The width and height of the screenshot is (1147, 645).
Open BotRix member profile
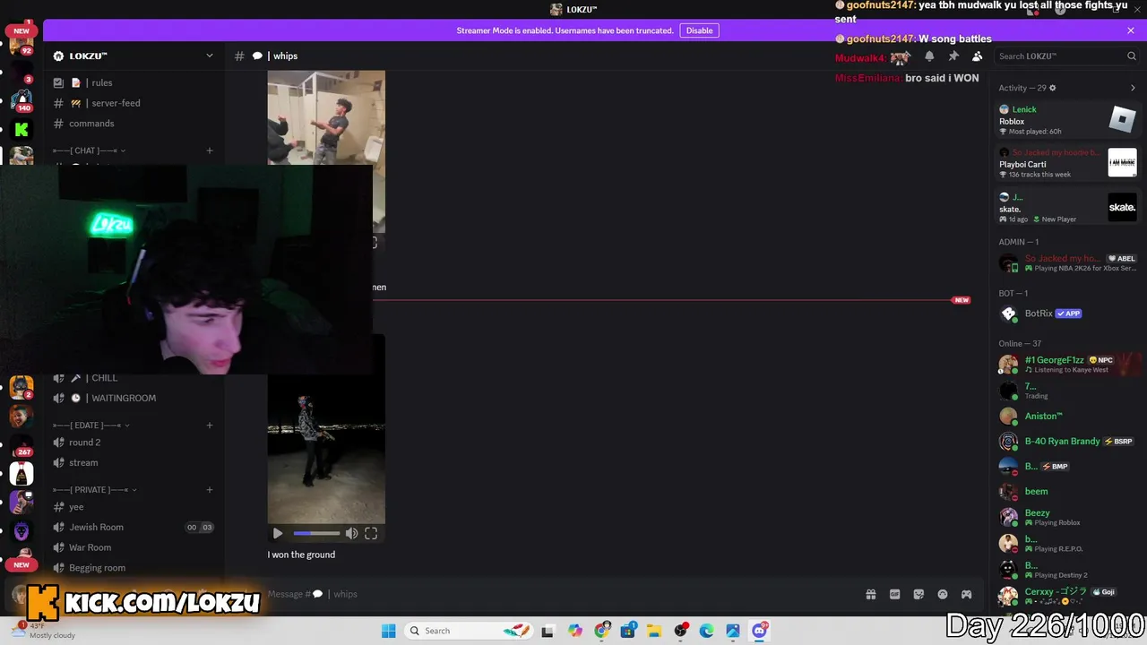1068,314
